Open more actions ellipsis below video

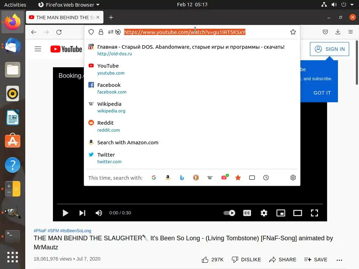click(339, 260)
